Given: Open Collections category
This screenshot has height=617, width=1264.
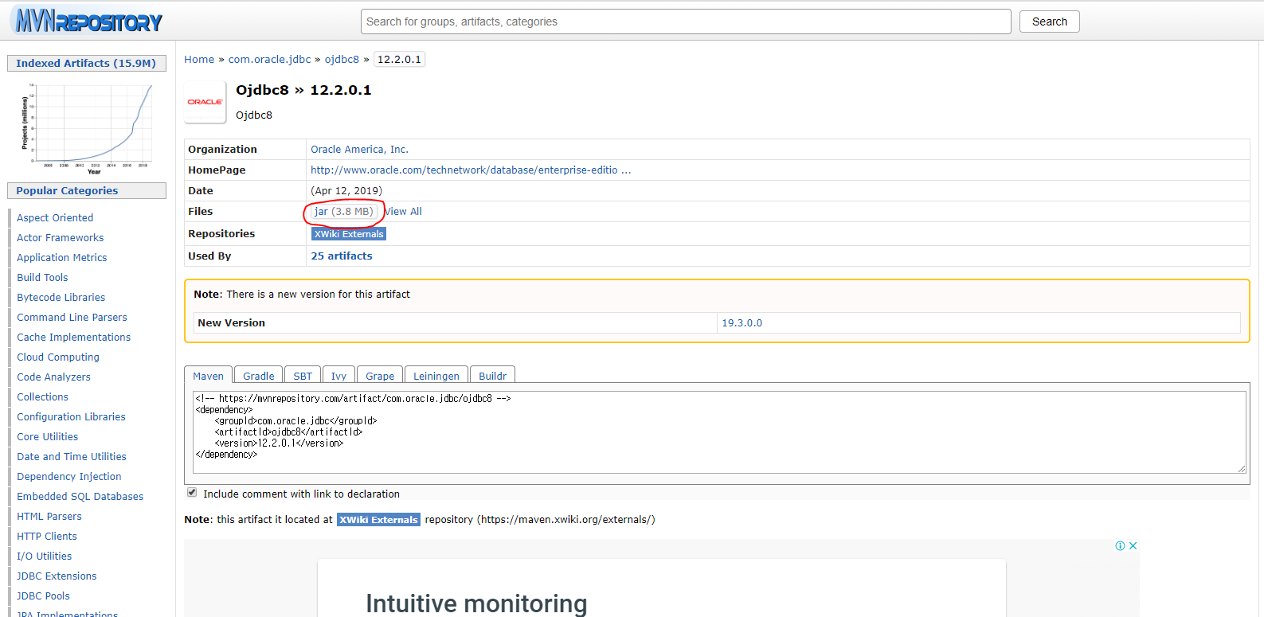Looking at the screenshot, I should 43,397.
